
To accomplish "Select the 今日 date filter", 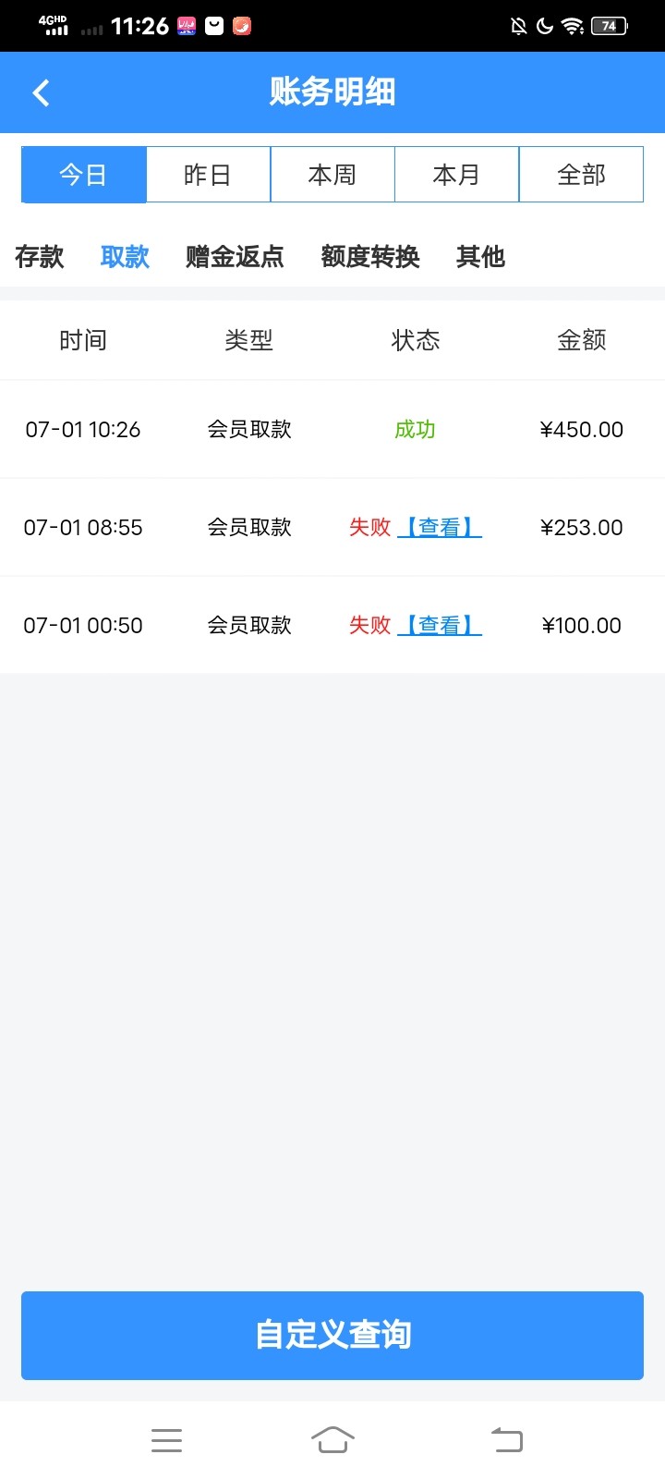I will pyautogui.click(x=84, y=175).
